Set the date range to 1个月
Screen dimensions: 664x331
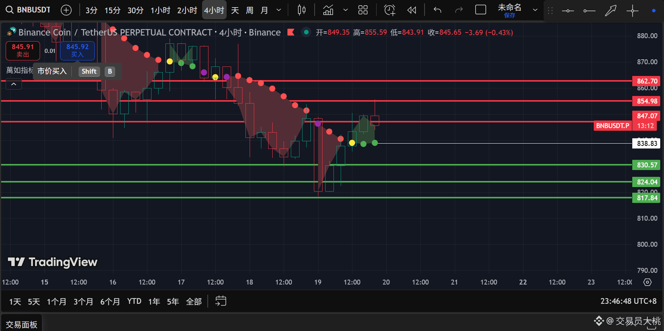[57, 302]
